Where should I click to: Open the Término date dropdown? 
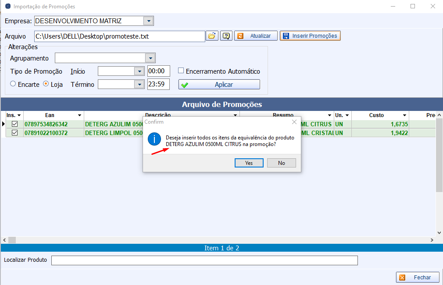[x=139, y=85]
